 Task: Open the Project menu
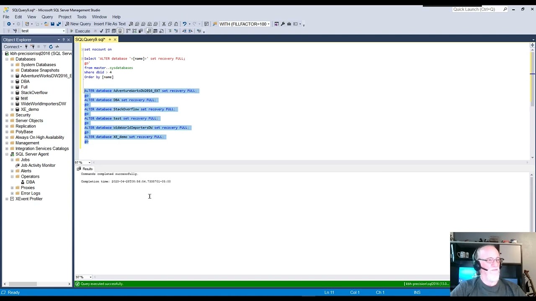[x=65, y=17]
